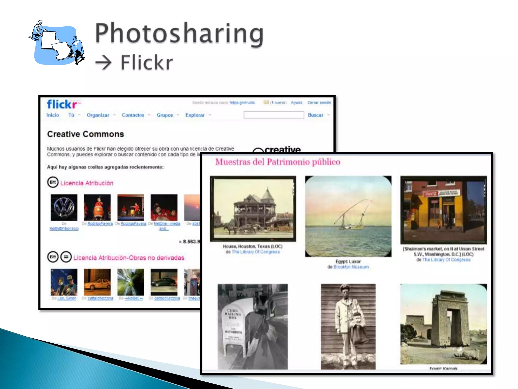Click the new mail envelope icon
This screenshot has width=518, height=389.
tap(266, 102)
